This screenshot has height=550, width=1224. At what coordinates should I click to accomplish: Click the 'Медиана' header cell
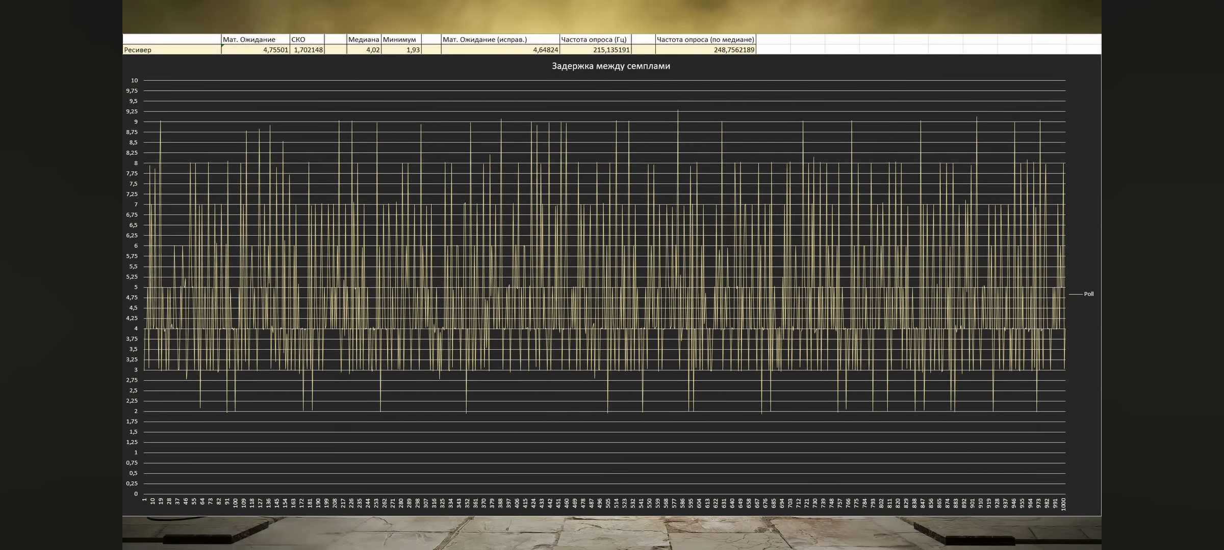[x=364, y=39]
